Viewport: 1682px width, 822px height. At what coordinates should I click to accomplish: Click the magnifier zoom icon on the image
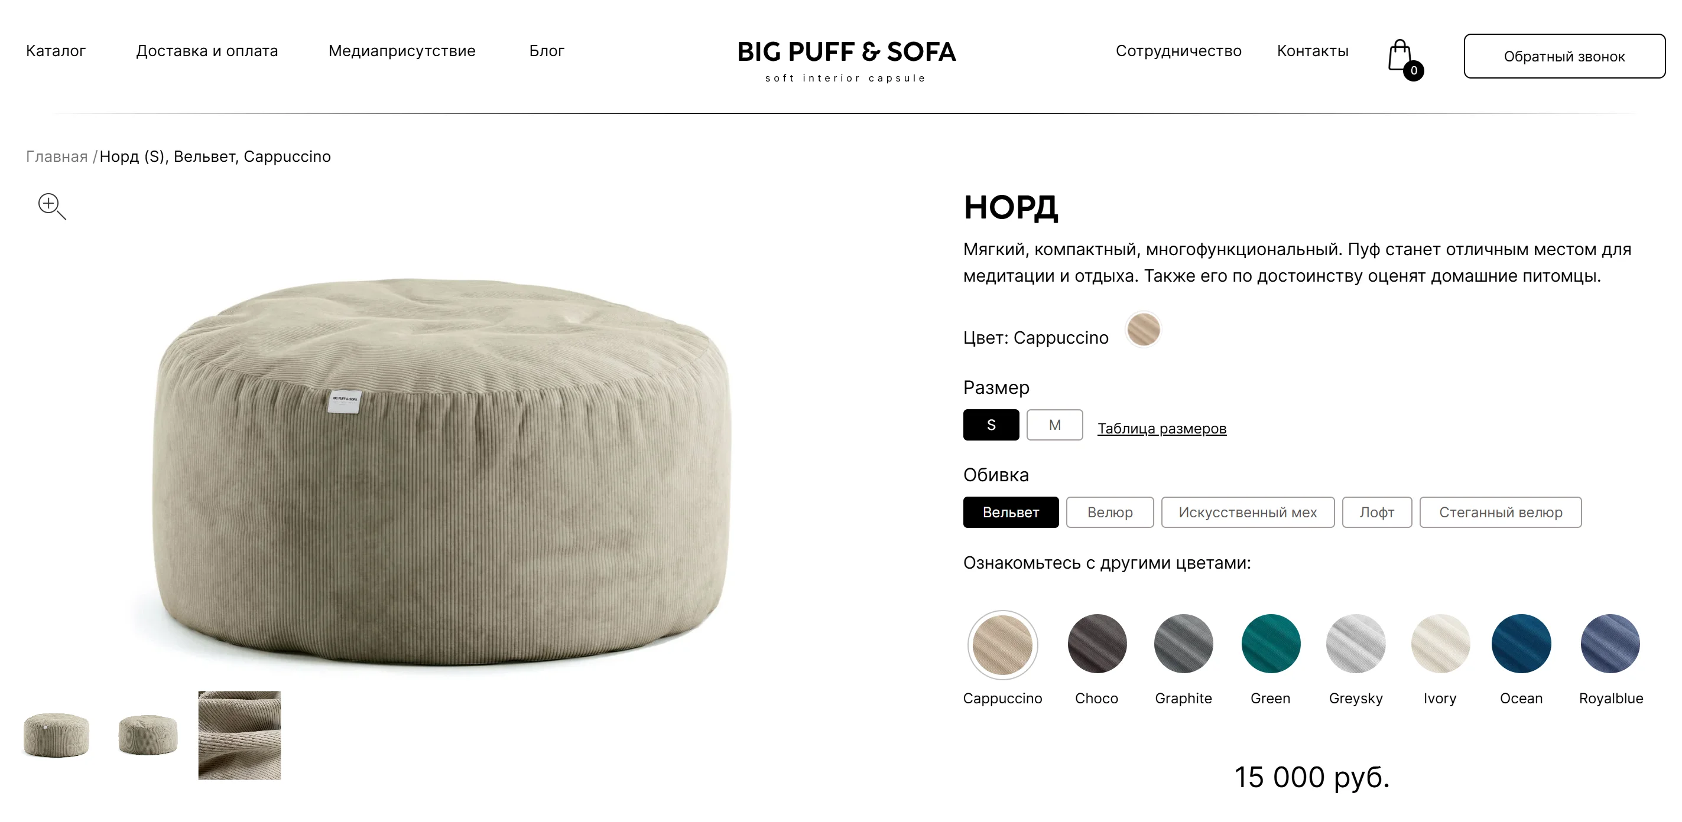51,206
